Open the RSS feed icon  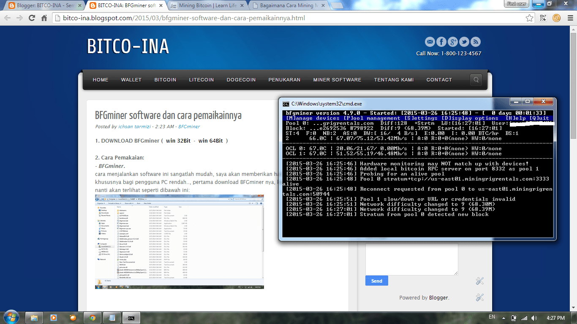(476, 42)
